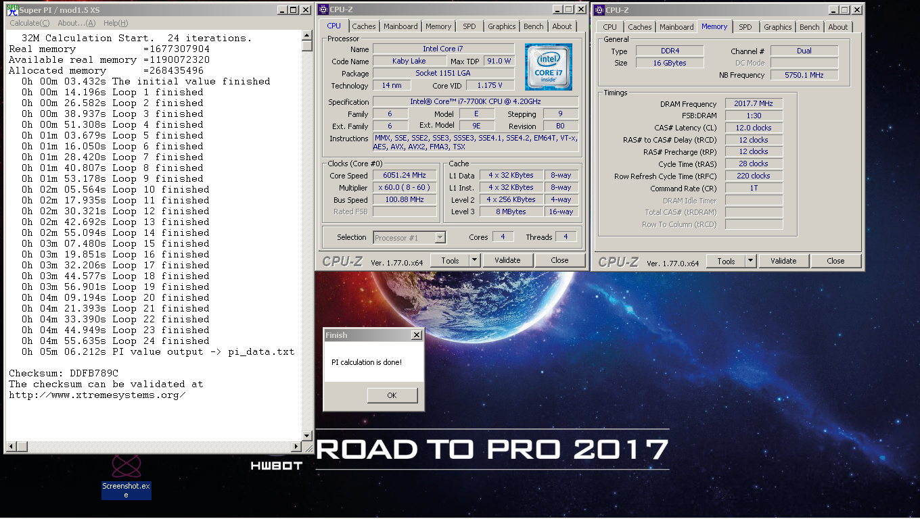Image resolution: width=920 pixels, height=519 pixels.
Task: Switch to Bench tab in left CPU-Z window
Action: (x=534, y=26)
